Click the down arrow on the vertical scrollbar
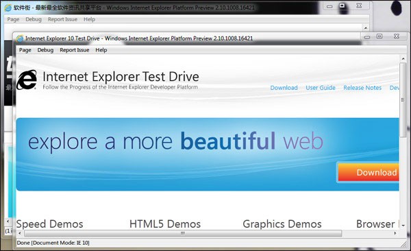 point(403,225)
